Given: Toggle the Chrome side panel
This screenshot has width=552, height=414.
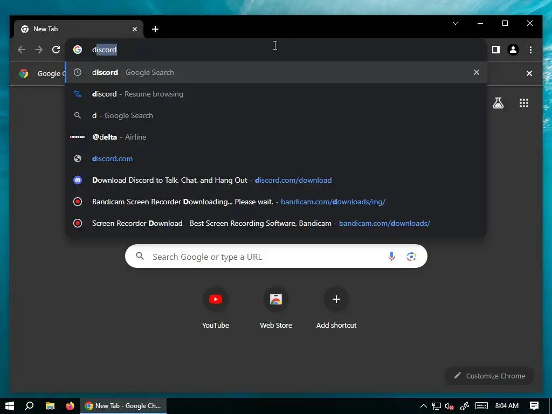Looking at the screenshot, I should pyautogui.click(x=496, y=50).
